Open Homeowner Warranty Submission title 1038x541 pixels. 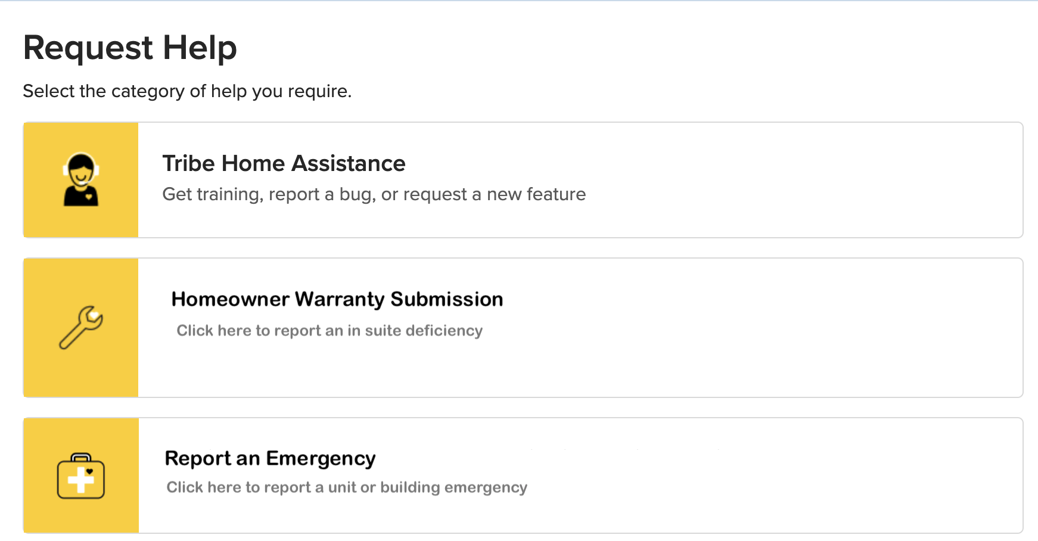(x=337, y=299)
